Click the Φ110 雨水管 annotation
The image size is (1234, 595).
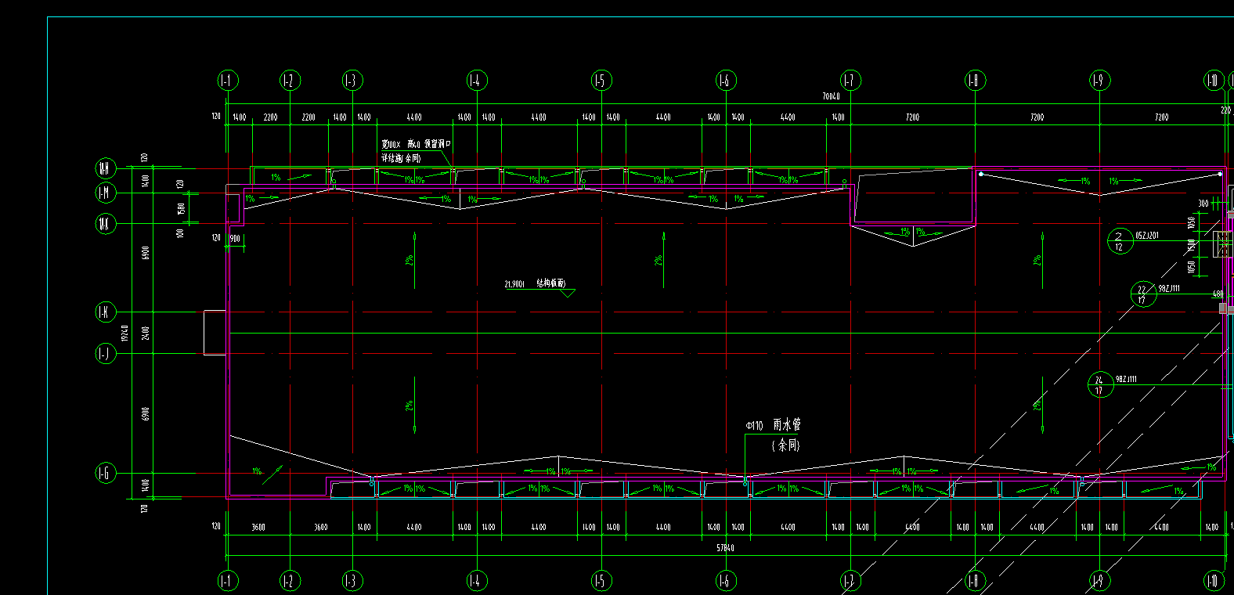coord(774,425)
